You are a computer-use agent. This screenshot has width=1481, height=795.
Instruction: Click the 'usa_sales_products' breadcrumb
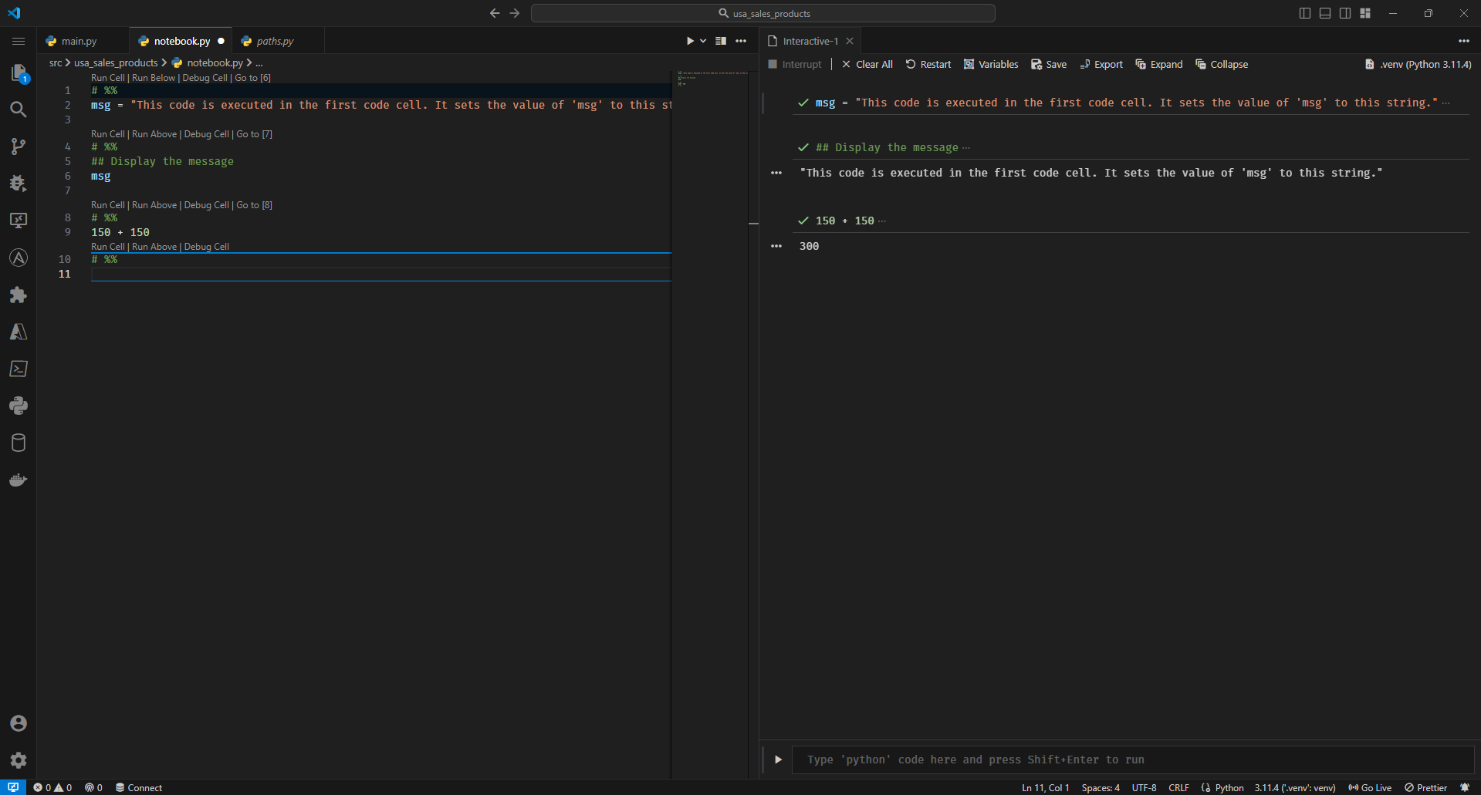coord(116,62)
